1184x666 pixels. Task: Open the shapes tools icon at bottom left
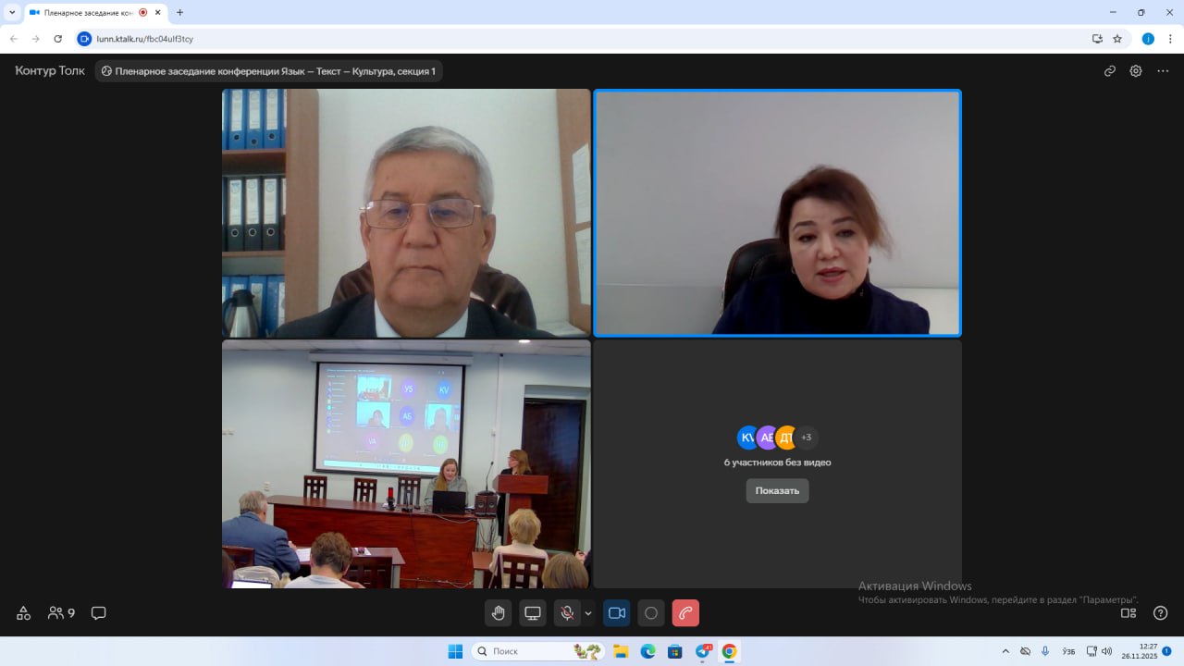coord(24,613)
